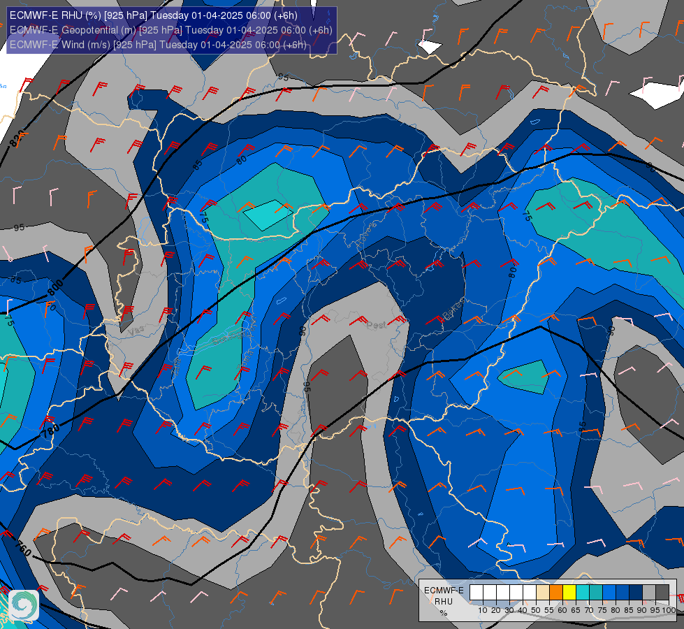
Task: Click the Vas county label on the map
Action: point(136,331)
